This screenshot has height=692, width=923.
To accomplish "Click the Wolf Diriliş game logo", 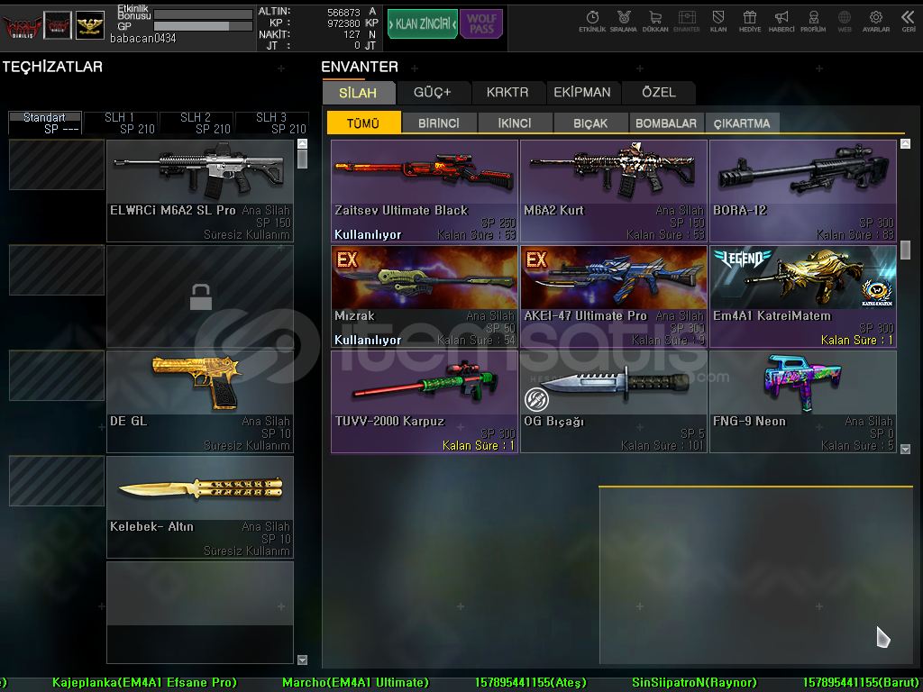I will click(22, 26).
